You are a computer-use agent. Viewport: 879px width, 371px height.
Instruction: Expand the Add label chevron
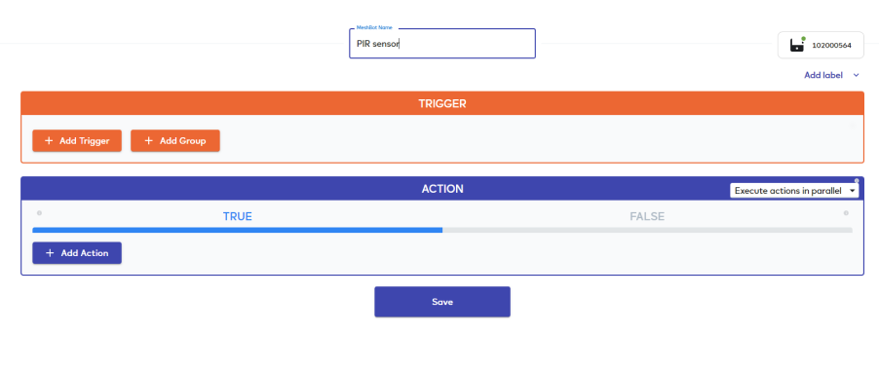(x=856, y=75)
